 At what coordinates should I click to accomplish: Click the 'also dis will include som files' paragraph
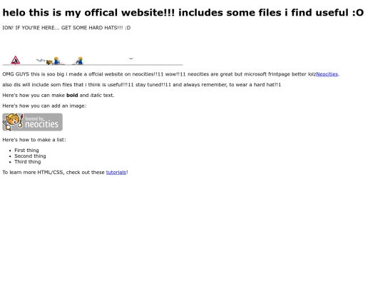[x=142, y=85]
